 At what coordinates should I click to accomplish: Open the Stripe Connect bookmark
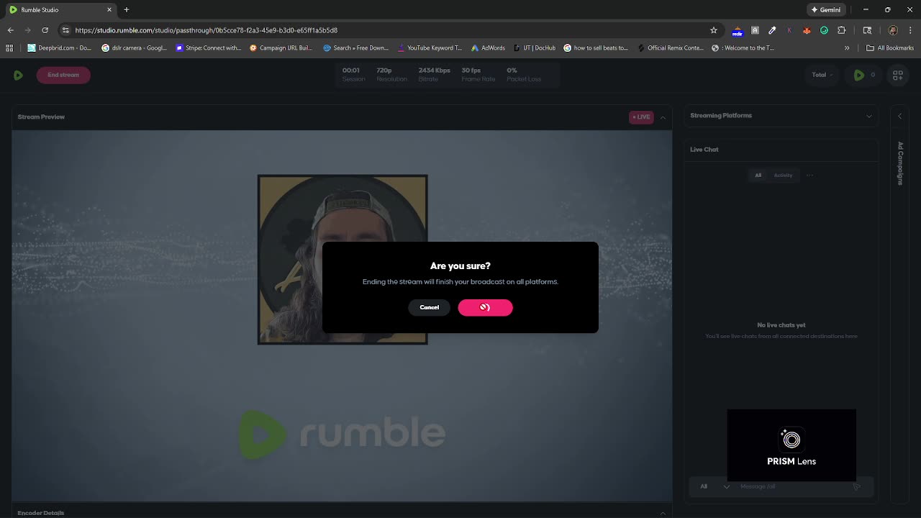coord(209,48)
